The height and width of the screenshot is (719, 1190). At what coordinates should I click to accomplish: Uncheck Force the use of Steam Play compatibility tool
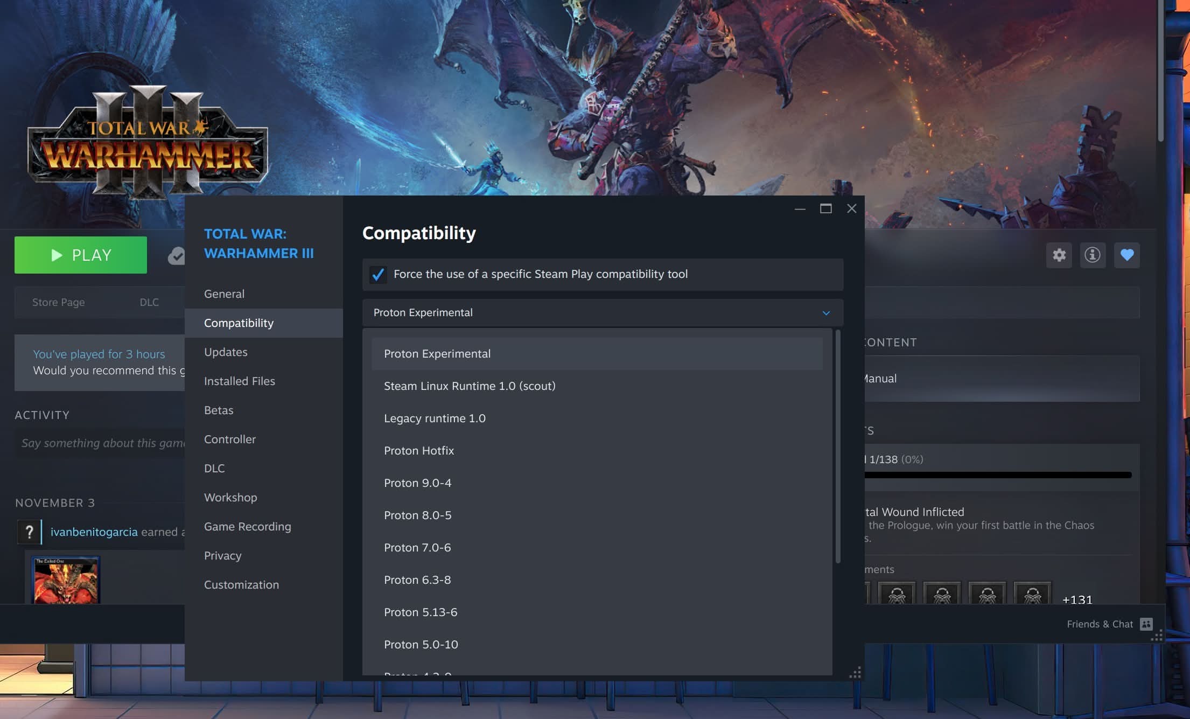coord(379,275)
